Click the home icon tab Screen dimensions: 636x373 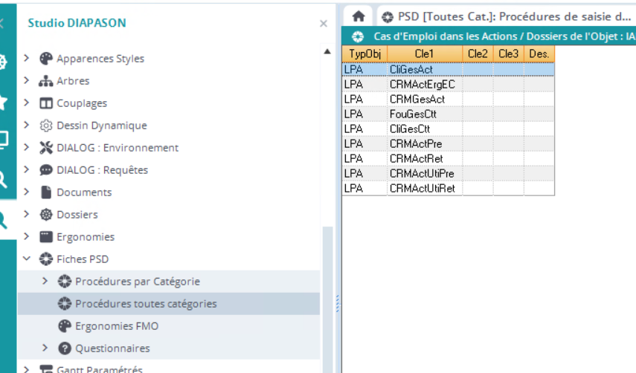(359, 16)
